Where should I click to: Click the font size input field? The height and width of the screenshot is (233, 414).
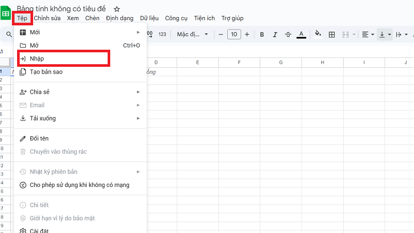(234, 35)
